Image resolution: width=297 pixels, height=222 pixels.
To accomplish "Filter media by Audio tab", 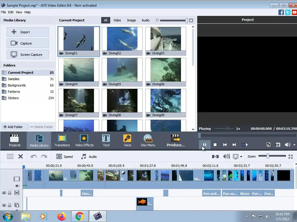I will 146,20.
